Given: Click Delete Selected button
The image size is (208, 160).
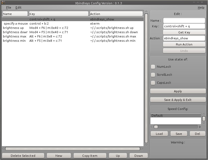Looking at the screenshot, I should coord(23,156).
